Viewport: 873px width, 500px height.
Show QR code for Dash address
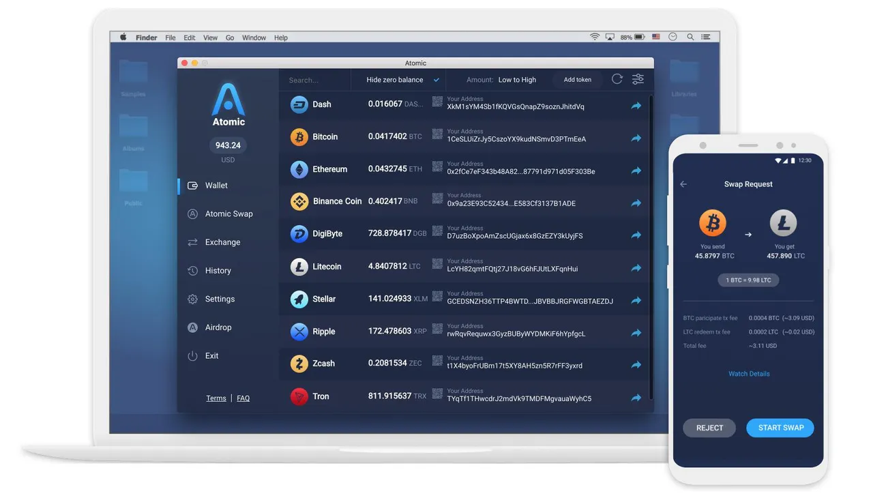tap(438, 102)
